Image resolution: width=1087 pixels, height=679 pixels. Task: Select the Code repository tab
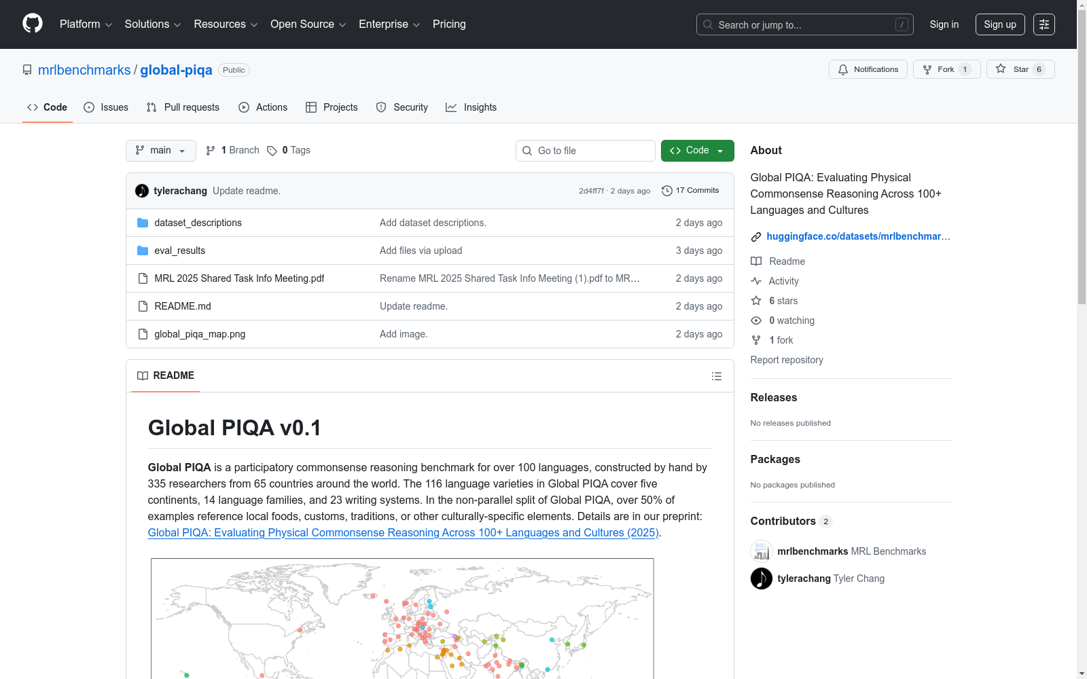point(48,107)
